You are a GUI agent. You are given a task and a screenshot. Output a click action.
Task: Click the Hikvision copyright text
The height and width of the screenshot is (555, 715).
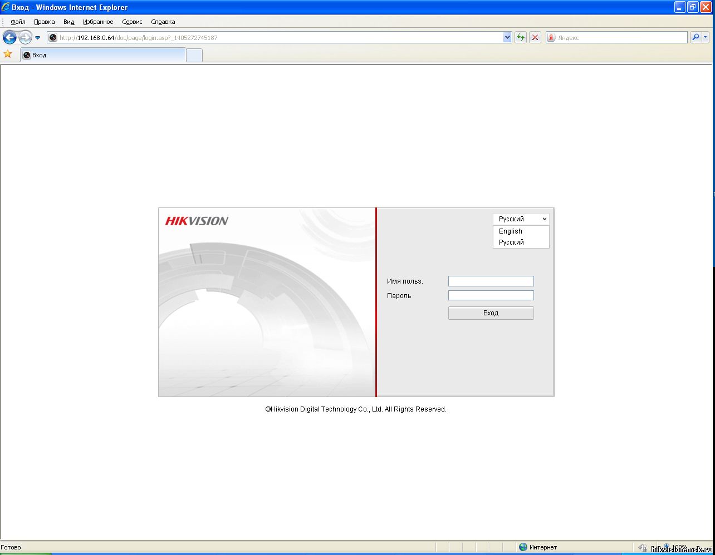pyautogui.click(x=356, y=409)
